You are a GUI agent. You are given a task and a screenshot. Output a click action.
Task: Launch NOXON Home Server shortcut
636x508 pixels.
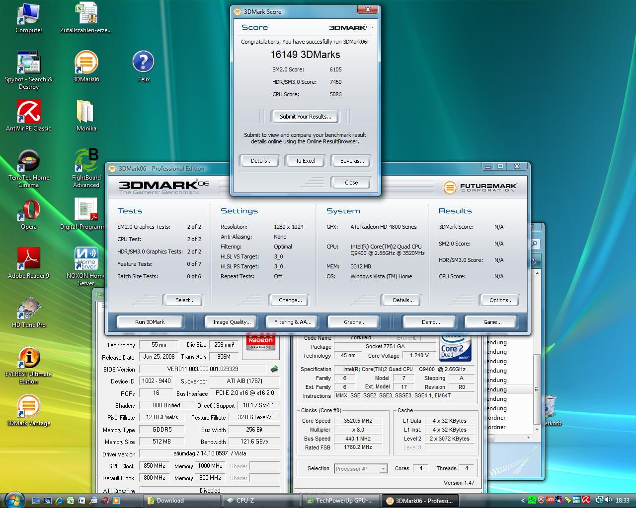86,266
